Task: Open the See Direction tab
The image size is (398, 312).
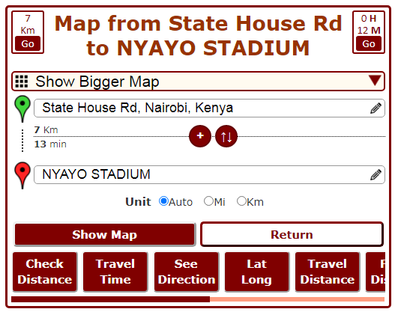Action: click(x=187, y=272)
